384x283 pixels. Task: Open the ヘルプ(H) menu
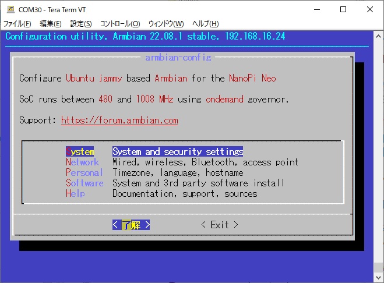coord(205,24)
